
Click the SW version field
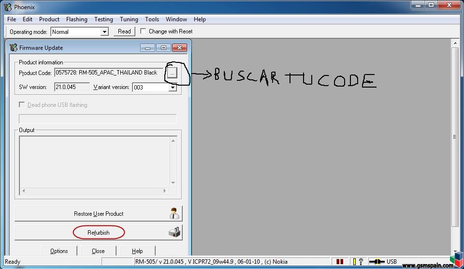click(72, 87)
